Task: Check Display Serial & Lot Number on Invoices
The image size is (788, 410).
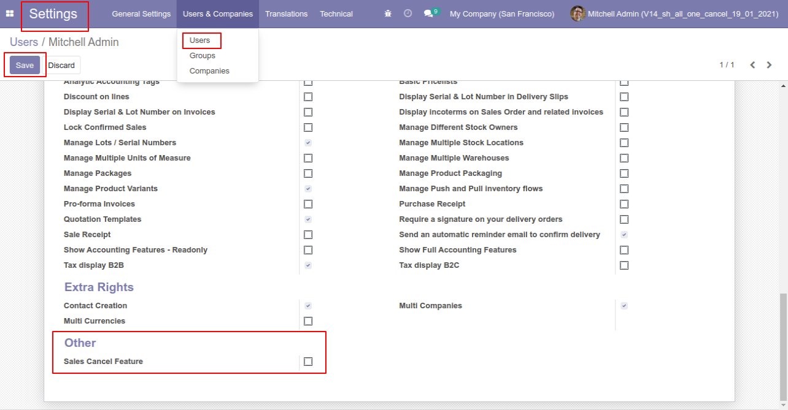Action: click(x=308, y=112)
